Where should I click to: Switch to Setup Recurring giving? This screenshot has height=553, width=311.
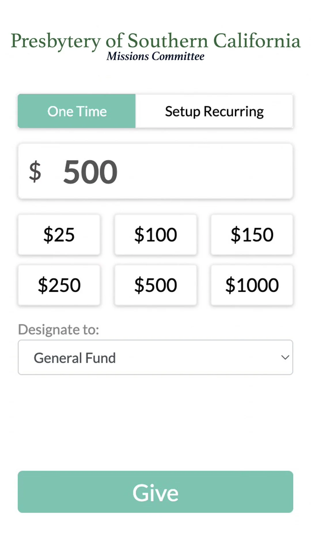(214, 111)
